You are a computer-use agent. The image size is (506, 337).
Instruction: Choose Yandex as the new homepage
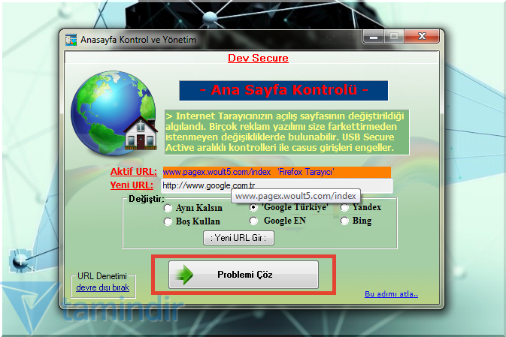coord(345,207)
